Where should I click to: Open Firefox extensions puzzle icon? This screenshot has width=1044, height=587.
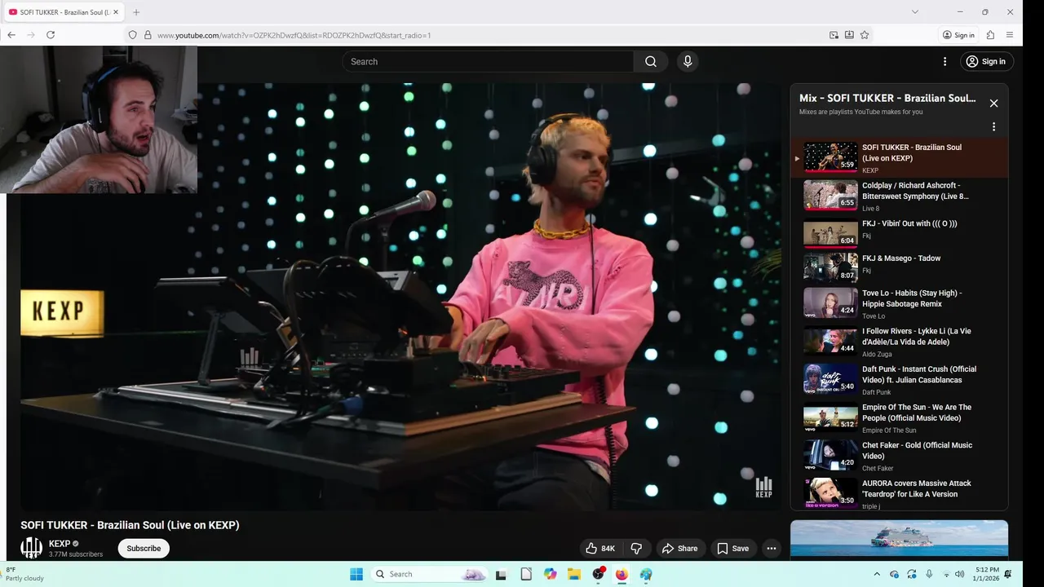point(990,35)
